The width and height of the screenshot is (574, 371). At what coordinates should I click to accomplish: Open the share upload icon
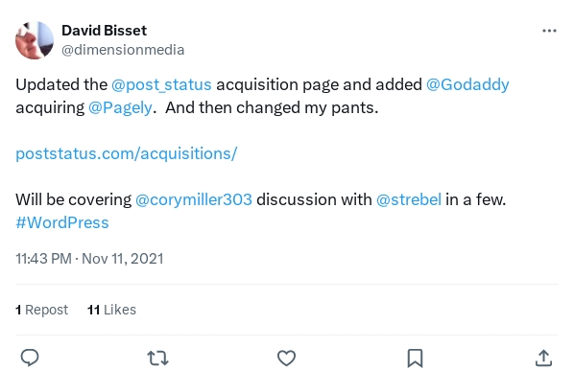click(543, 358)
